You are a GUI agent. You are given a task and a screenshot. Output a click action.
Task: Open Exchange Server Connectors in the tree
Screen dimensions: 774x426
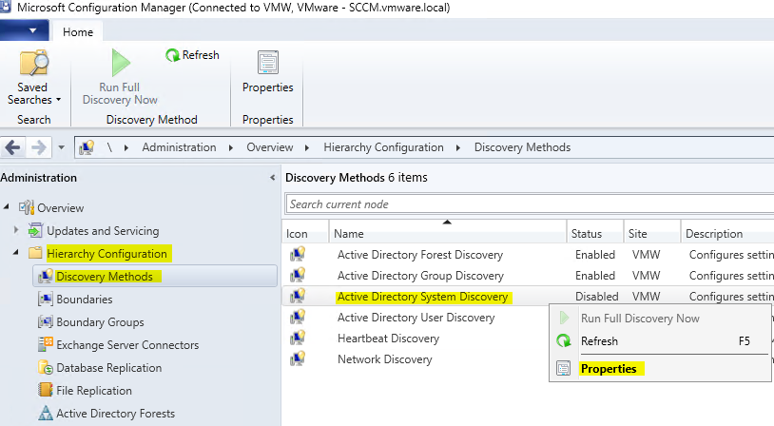point(126,345)
